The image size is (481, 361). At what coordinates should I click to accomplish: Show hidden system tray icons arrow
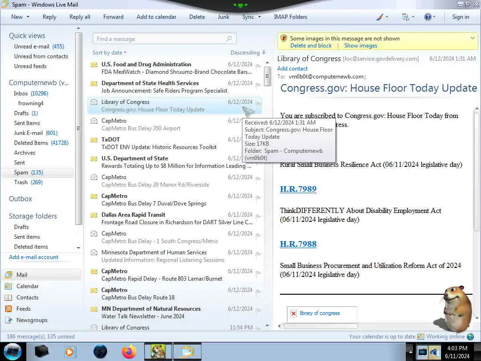click(411, 352)
